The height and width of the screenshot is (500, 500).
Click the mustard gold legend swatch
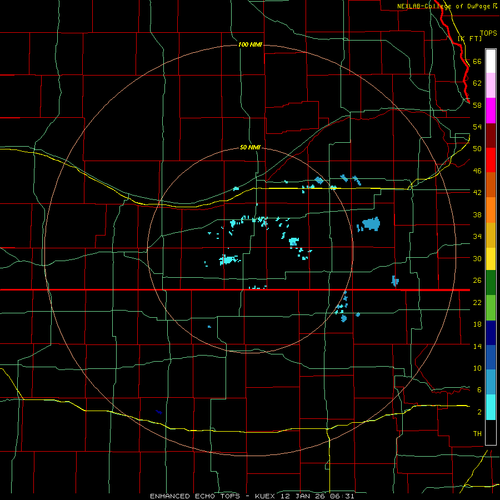(491, 235)
